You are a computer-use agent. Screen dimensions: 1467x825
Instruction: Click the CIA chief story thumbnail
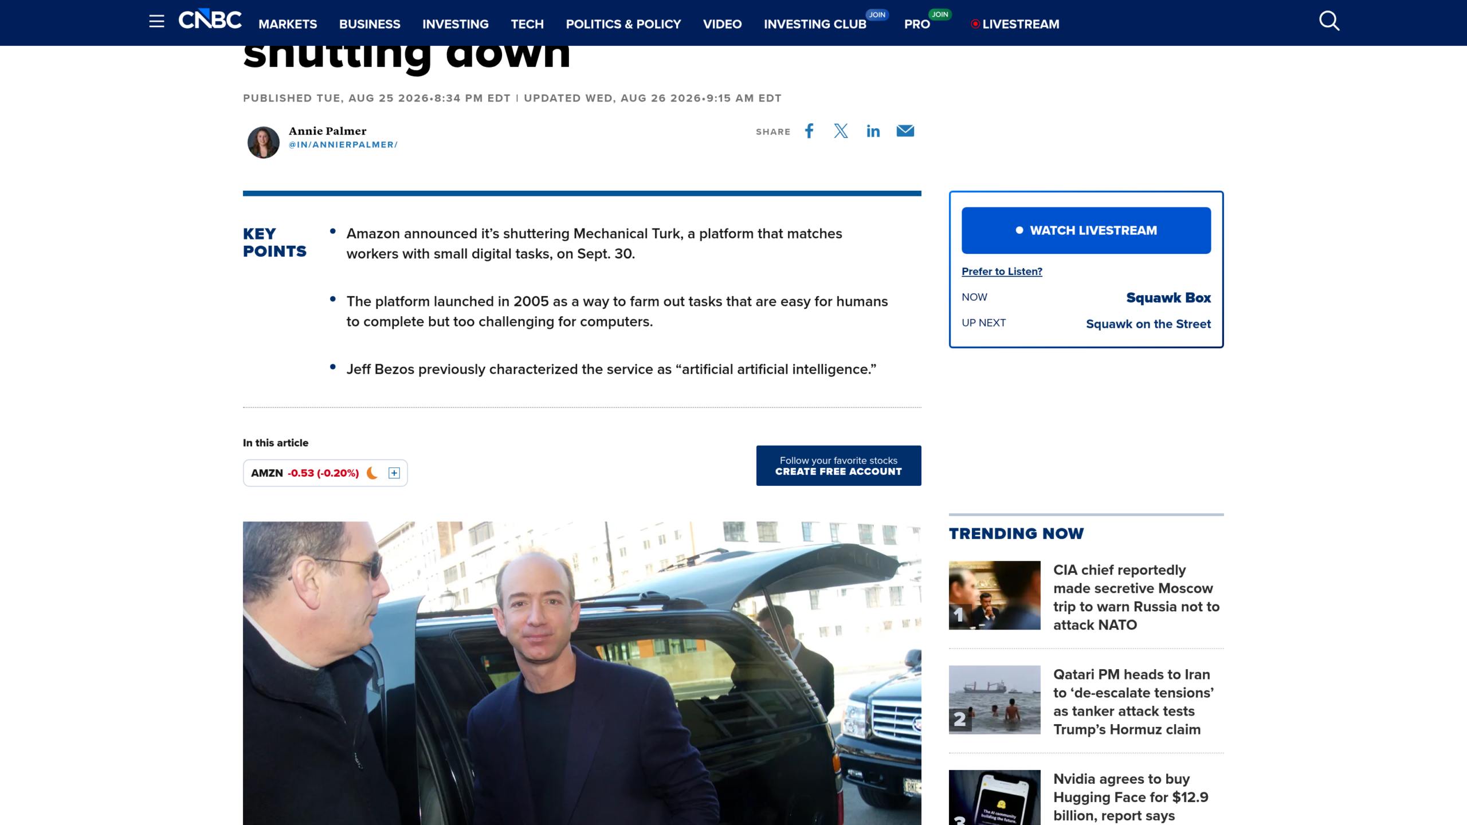tap(994, 595)
